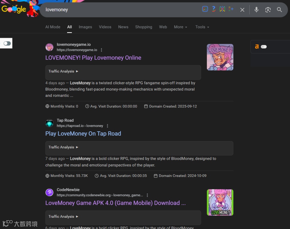Click the 'lovemoneygame.io' site name text

pyautogui.click(x=74, y=45)
